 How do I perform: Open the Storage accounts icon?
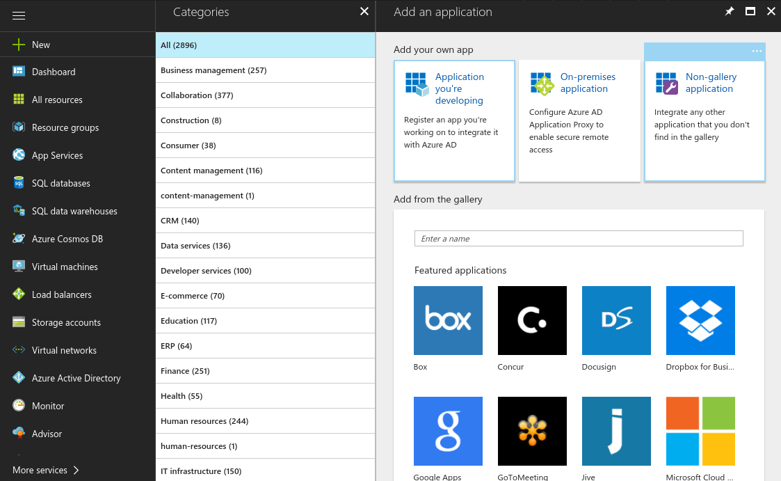point(19,322)
